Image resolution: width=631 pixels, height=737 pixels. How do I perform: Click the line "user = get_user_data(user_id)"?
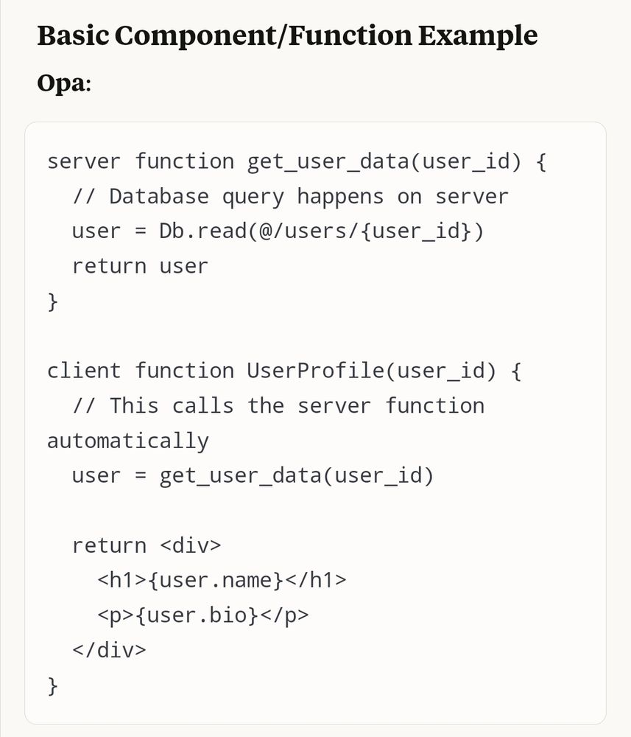pos(253,475)
